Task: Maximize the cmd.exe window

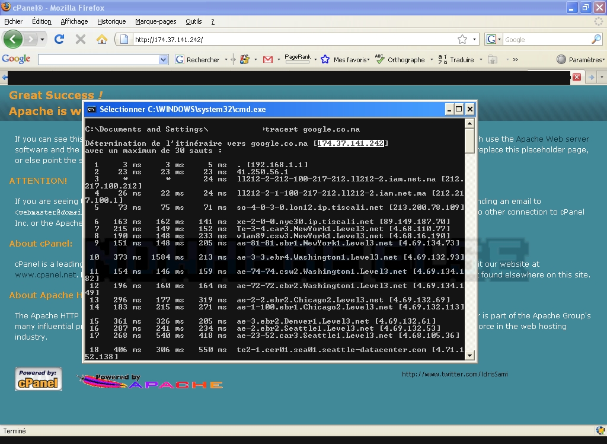Action: click(459, 110)
